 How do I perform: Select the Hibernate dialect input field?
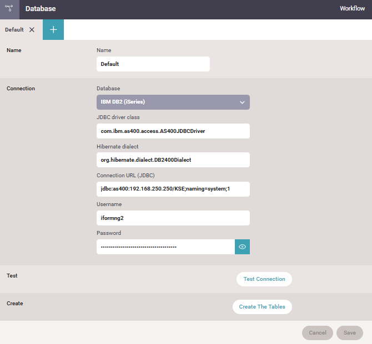(x=173, y=160)
